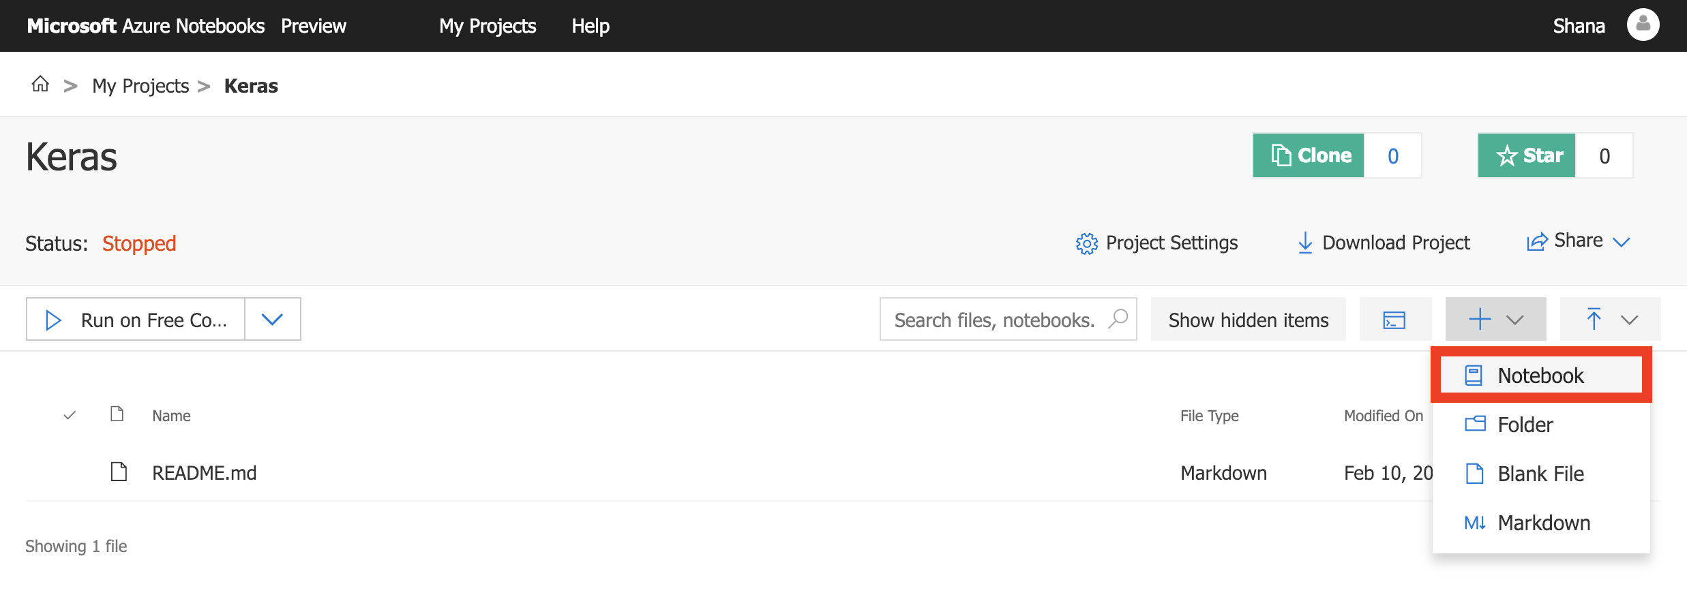Click Download Project
Viewport: 1687px width, 612px height.
1384,243
